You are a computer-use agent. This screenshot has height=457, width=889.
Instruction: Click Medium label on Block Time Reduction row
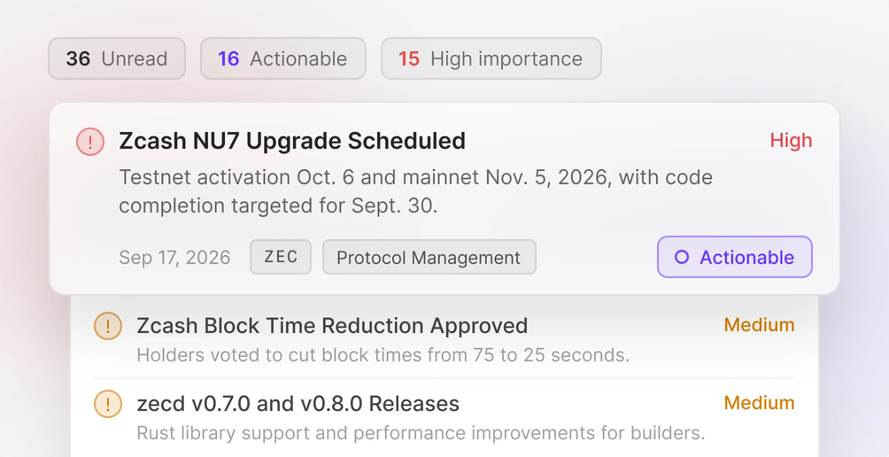[x=759, y=325]
